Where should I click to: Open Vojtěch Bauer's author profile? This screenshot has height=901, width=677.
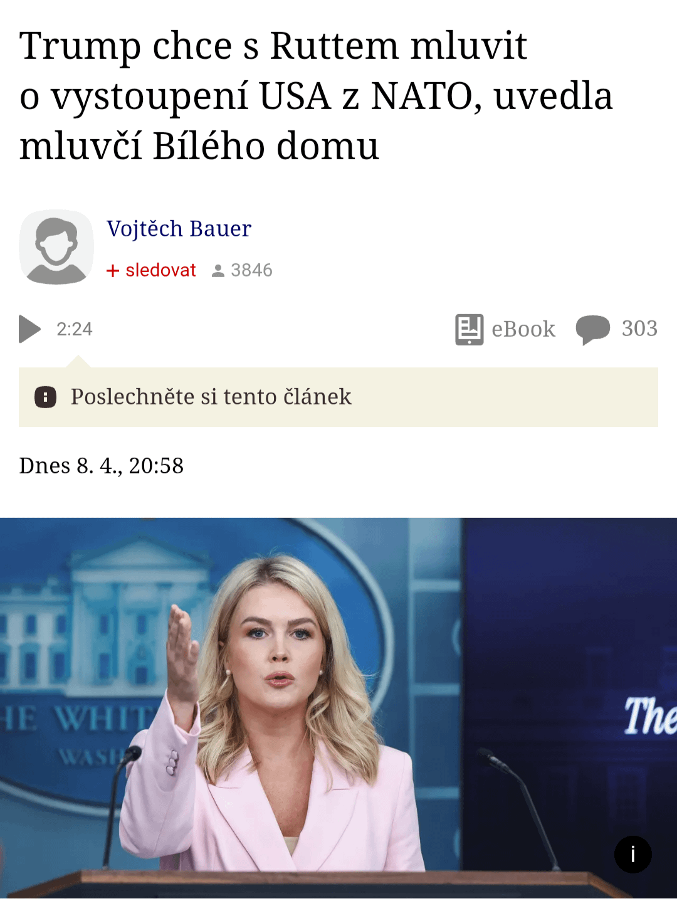click(179, 229)
